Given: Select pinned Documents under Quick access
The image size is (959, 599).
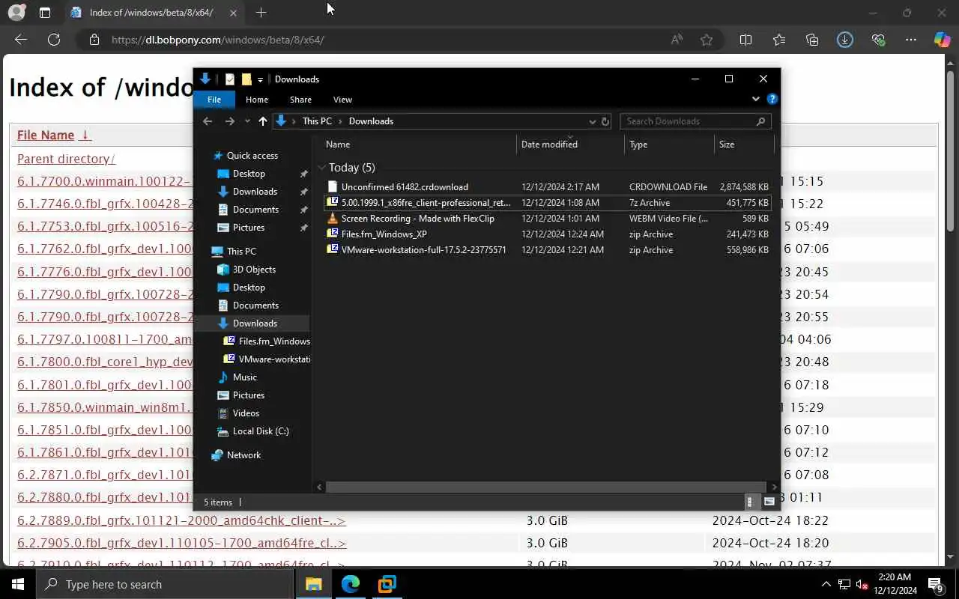Looking at the screenshot, I should [255, 210].
